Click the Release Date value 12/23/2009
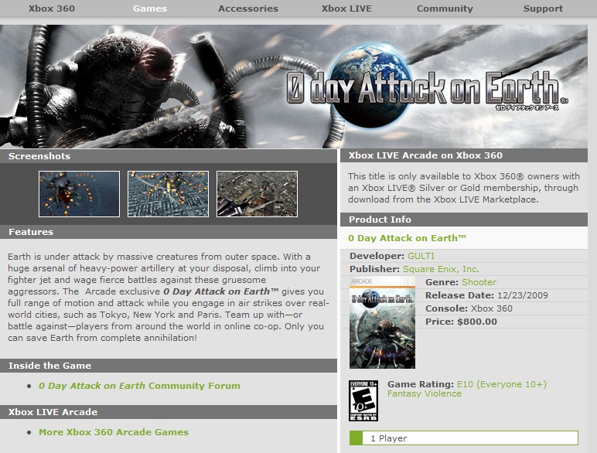Image resolution: width=597 pixels, height=453 pixels. coord(523,295)
